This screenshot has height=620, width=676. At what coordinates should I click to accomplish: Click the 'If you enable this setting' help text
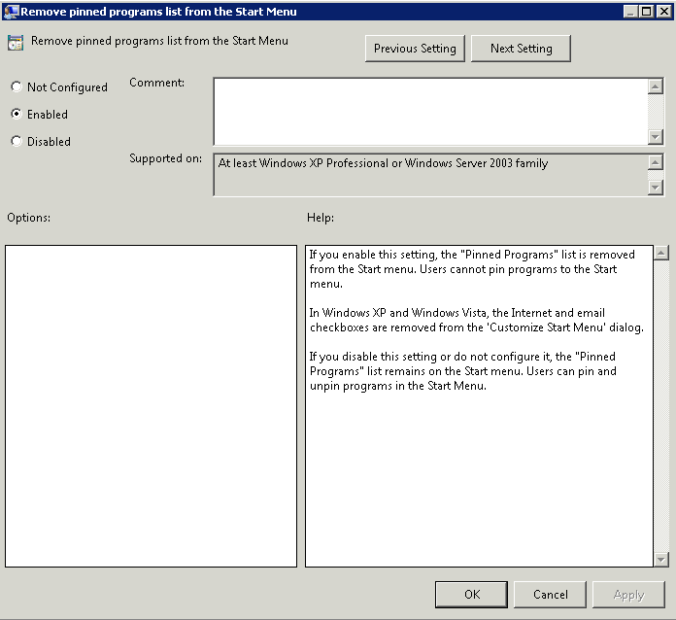tap(472, 269)
